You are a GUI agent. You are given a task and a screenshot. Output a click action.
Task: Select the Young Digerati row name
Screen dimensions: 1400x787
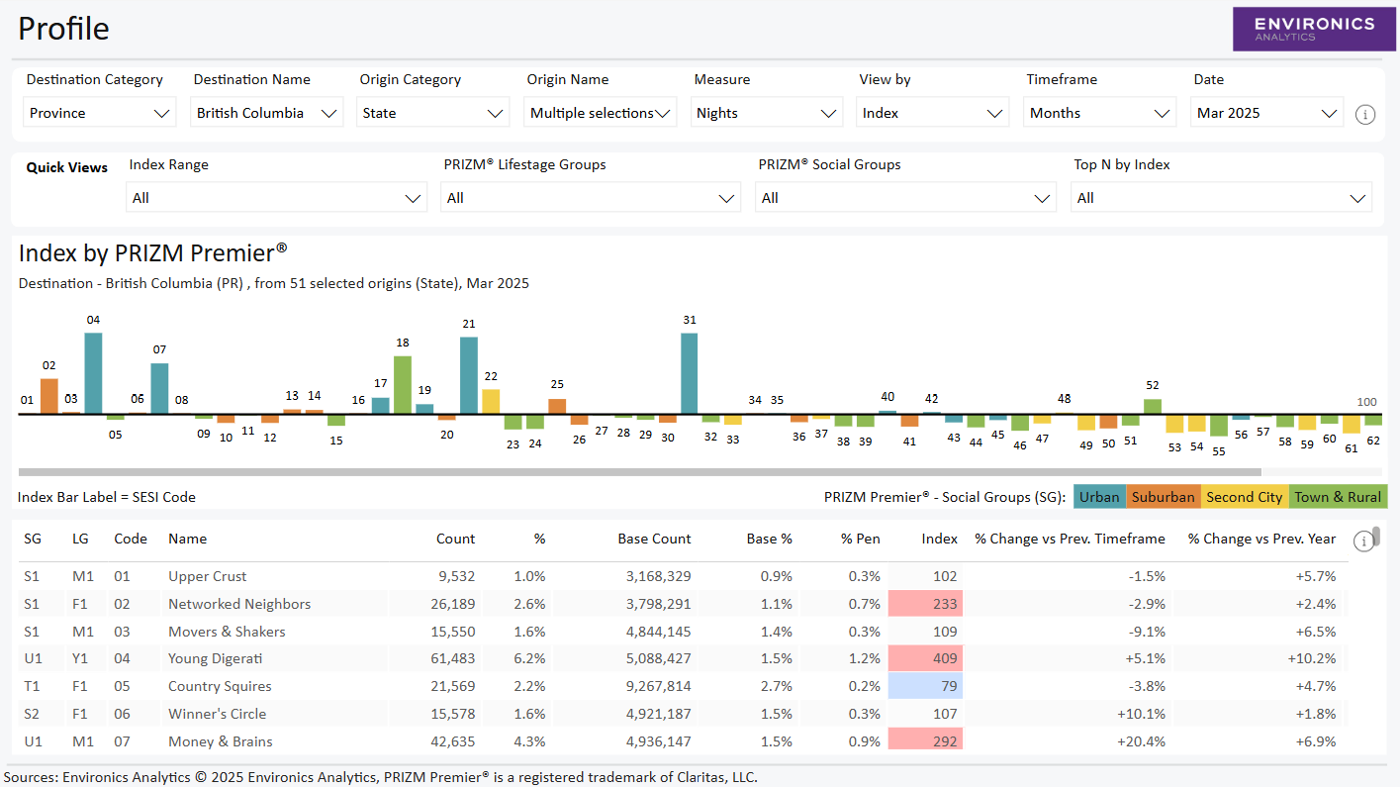point(215,658)
